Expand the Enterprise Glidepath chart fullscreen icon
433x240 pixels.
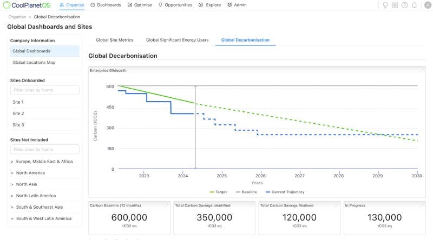coord(422,70)
